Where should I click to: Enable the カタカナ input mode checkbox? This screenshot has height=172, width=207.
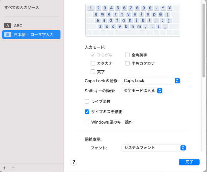pyautogui.click(x=93, y=63)
